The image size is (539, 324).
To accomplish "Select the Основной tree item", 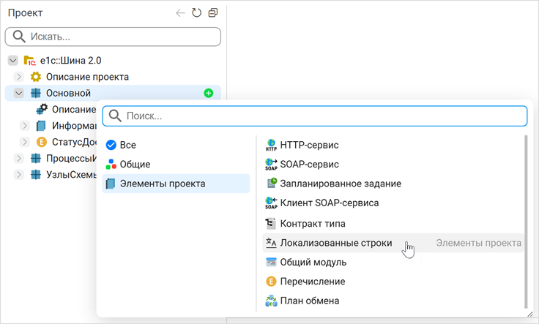I will click(68, 93).
